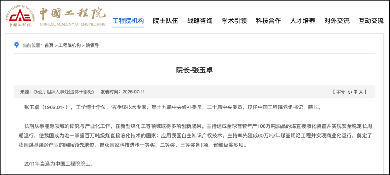Click the paragraph starting 长期从事能源领域
This screenshot has height=175, width=390.
[x=195, y=136]
